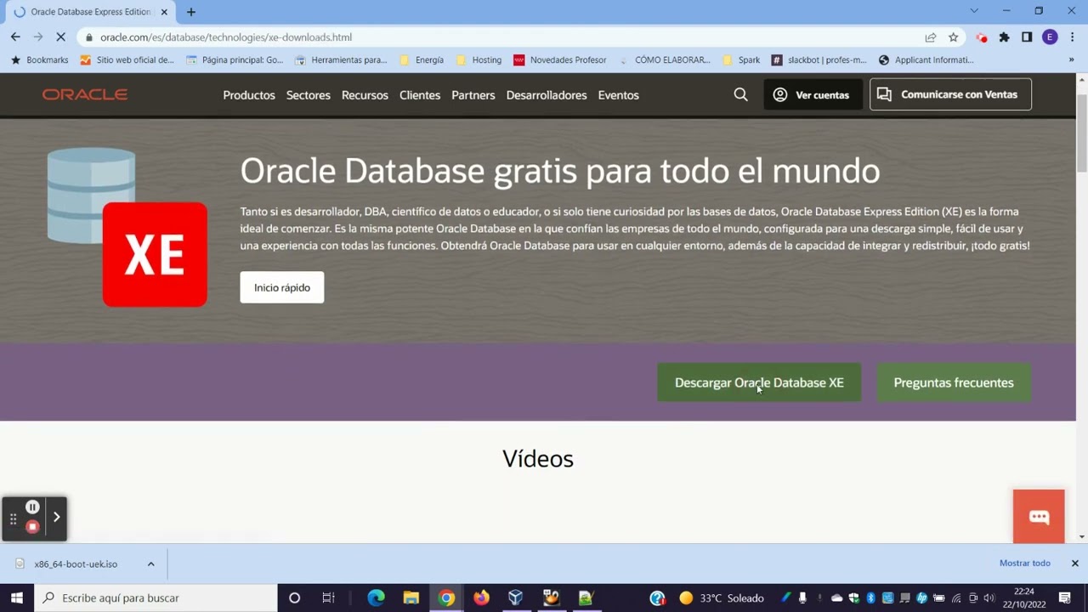Open the Sectores menu
The width and height of the screenshot is (1088, 612).
308,95
